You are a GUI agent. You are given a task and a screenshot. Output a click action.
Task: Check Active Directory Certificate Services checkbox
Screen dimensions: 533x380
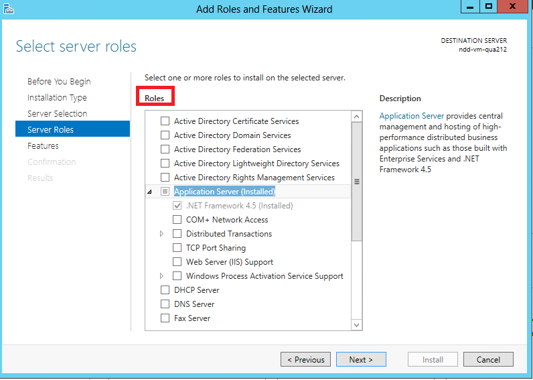coord(165,121)
